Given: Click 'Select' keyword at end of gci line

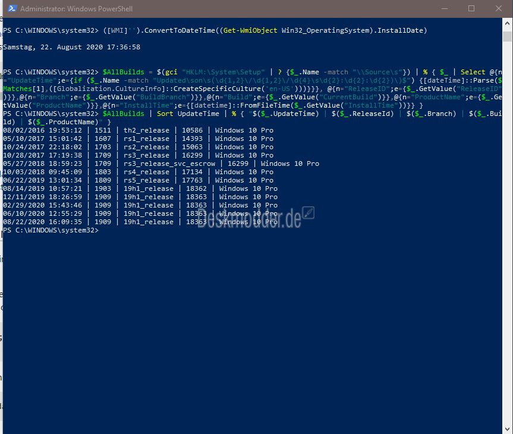Looking at the screenshot, I should click(473, 72).
